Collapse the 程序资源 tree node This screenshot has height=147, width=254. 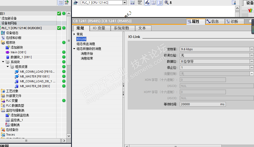pyautogui.click(x=8, y=66)
